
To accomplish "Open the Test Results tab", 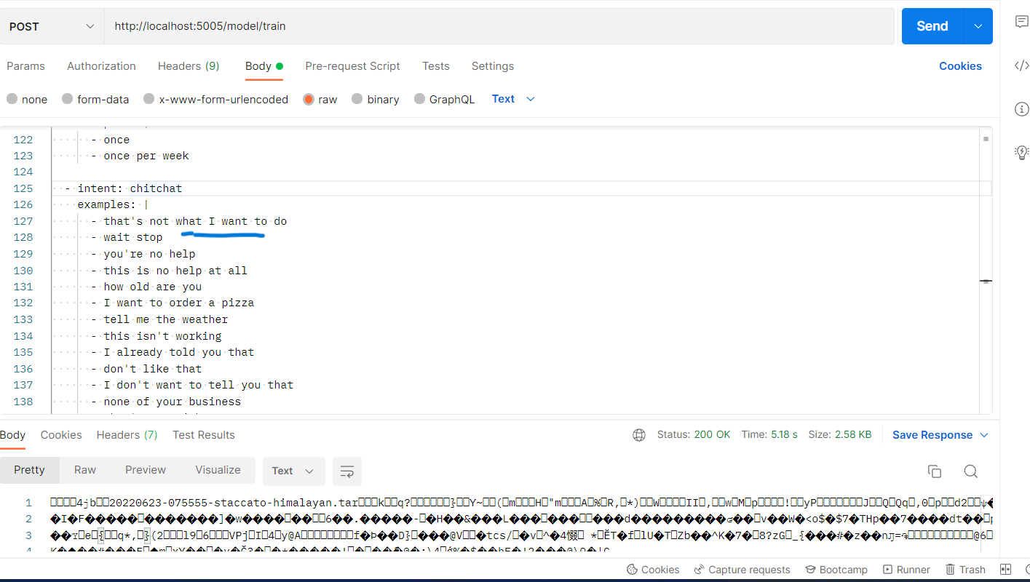I will click(203, 434).
